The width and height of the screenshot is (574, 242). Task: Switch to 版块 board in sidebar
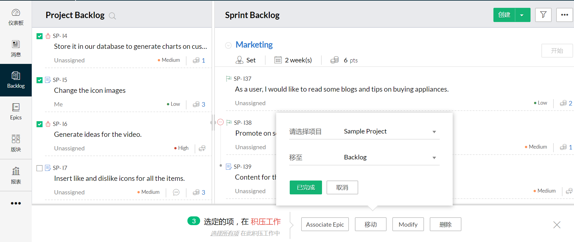[16, 143]
